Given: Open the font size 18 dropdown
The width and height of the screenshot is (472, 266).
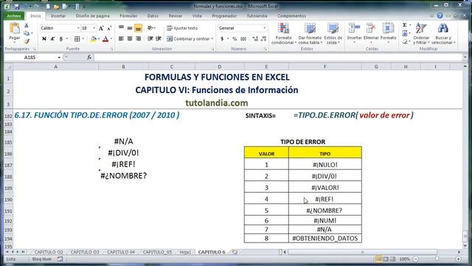Looking at the screenshot, I should 94,28.
